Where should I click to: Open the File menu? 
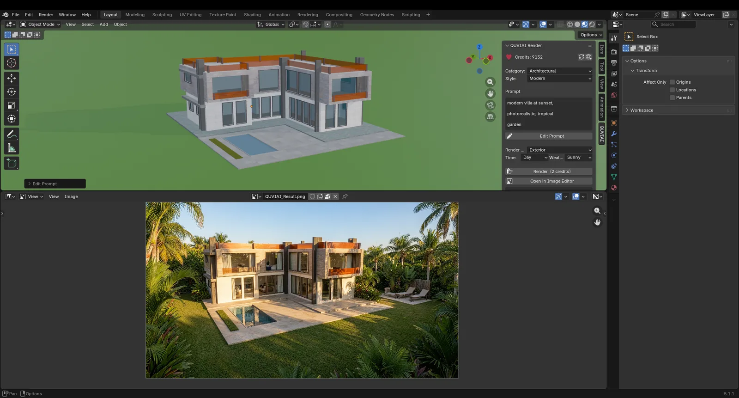16,15
